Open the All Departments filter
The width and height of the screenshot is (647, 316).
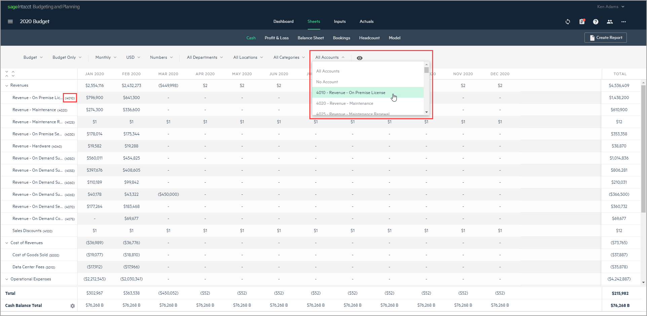coord(205,57)
